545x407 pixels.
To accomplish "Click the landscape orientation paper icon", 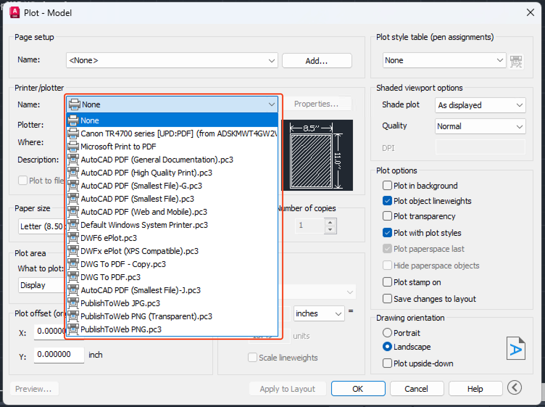I will (516, 348).
